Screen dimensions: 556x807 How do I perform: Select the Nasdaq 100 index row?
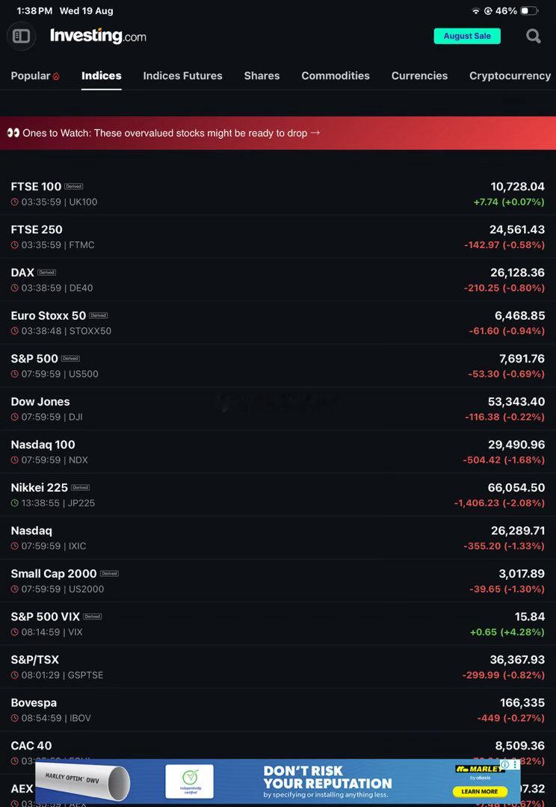click(x=278, y=452)
